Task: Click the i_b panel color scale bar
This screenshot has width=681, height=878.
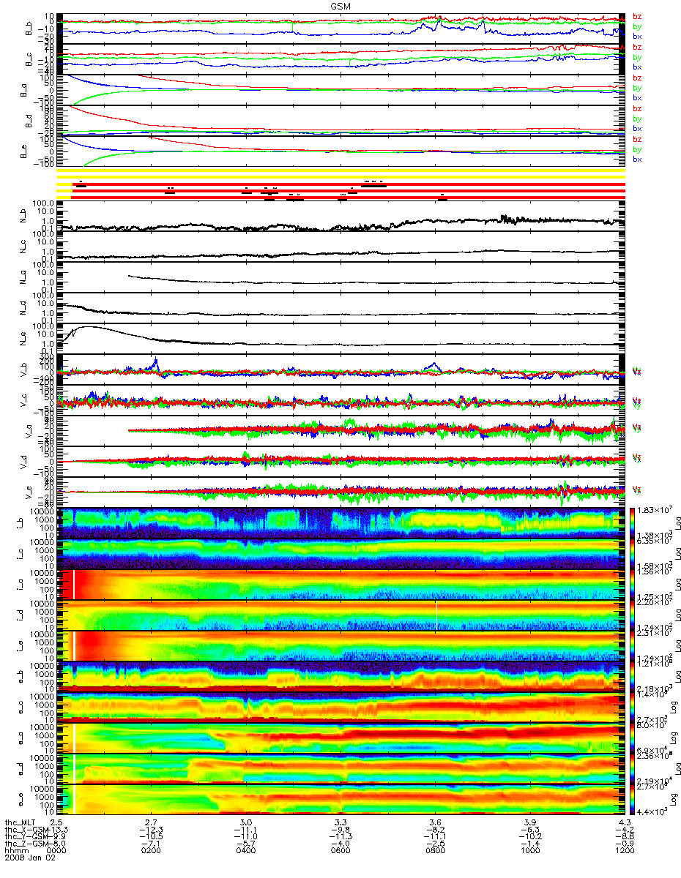Action: tap(631, 523)
